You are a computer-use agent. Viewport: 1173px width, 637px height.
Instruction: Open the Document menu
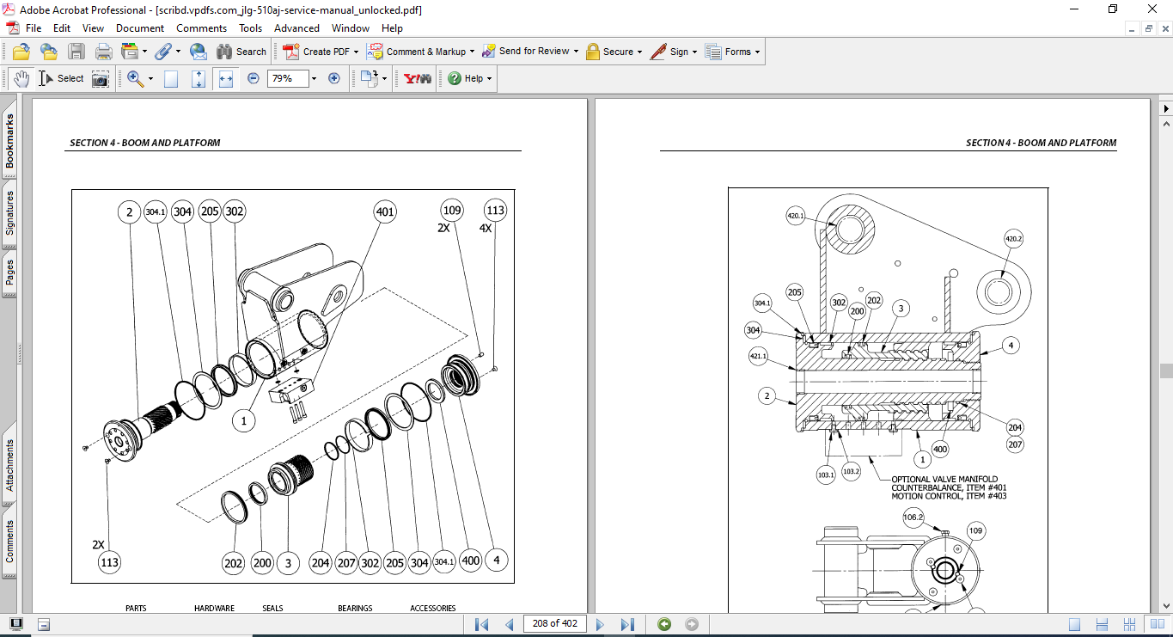pyautogui.click(x=140, y=28)
